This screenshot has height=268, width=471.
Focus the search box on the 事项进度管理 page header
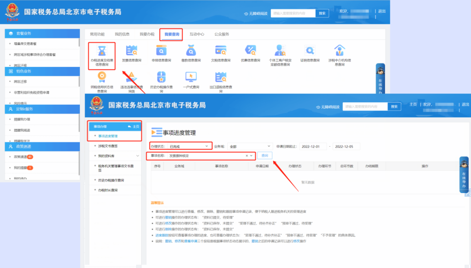click(x=365, y=107)
